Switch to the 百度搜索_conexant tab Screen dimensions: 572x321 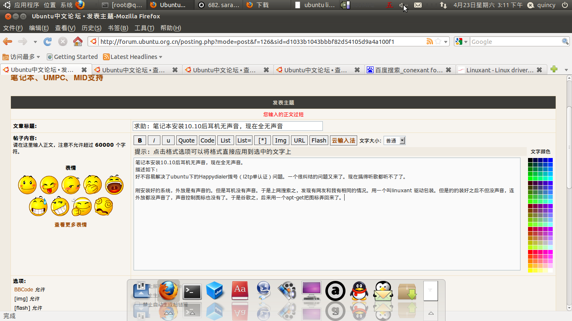point(410,70)
